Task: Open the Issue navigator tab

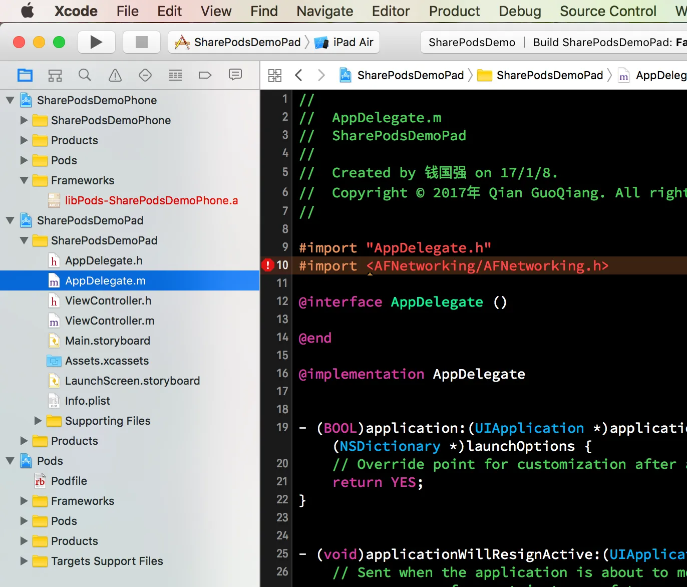Action: (115, 76)
